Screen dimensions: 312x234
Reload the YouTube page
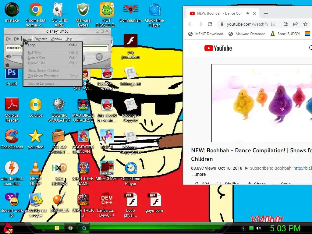[210, 24]
